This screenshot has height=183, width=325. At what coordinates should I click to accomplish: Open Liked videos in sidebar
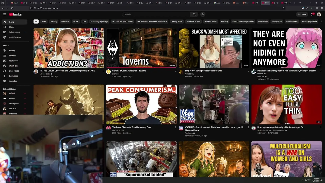(14, 71)
